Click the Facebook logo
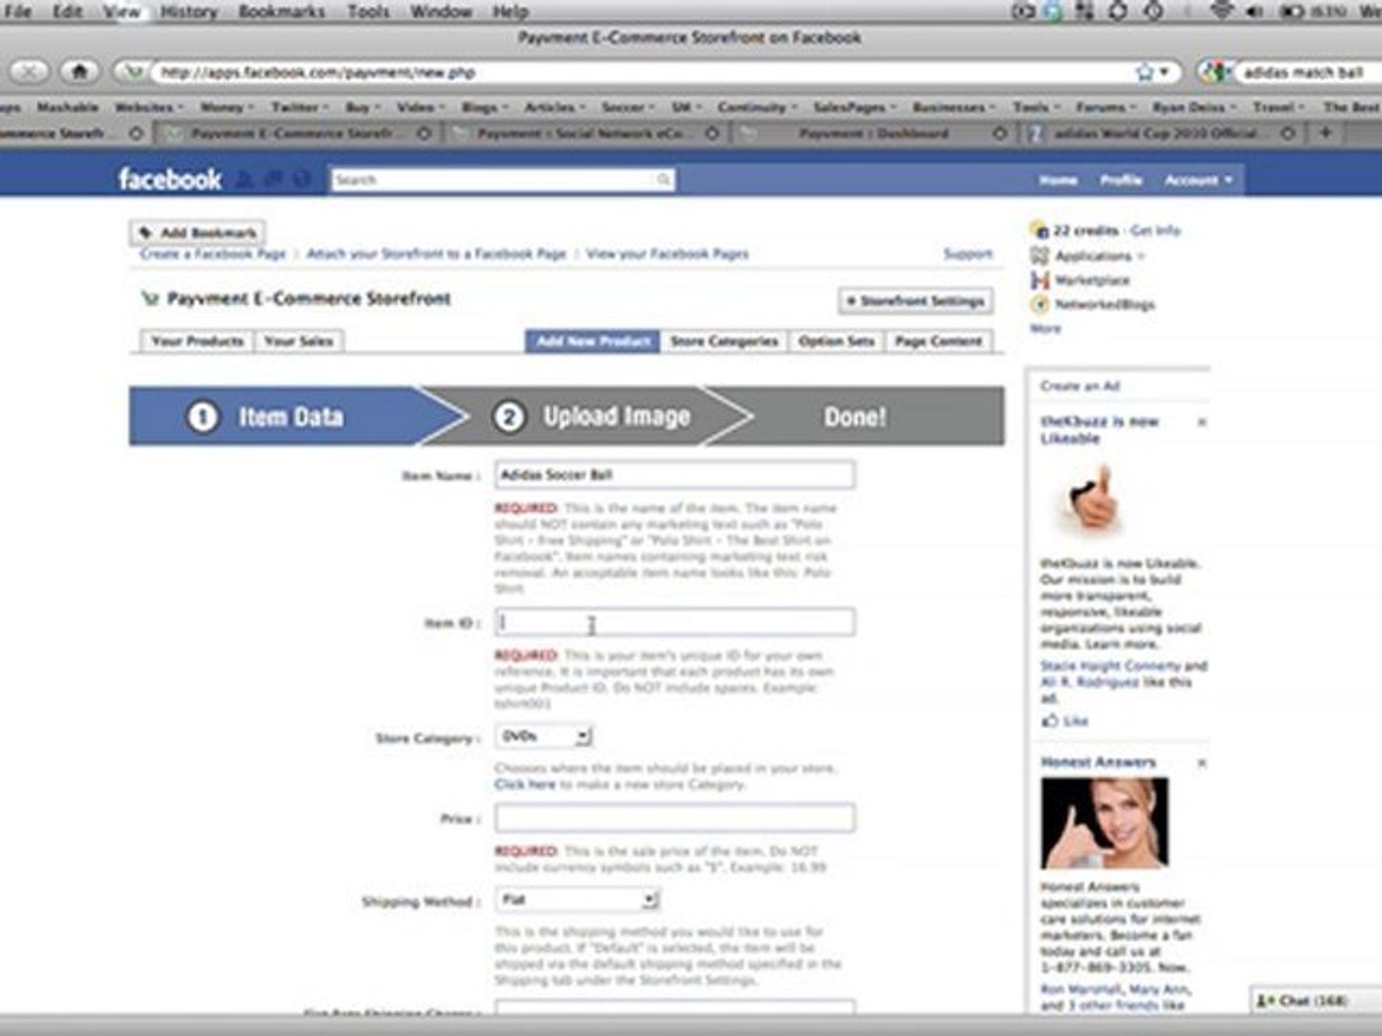Image resolution: width=1382 pixels, height=1036 pixels. click(x=170, y=179)
